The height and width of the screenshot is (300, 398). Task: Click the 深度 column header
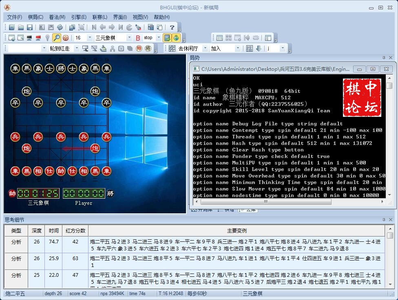coord(37,230)
